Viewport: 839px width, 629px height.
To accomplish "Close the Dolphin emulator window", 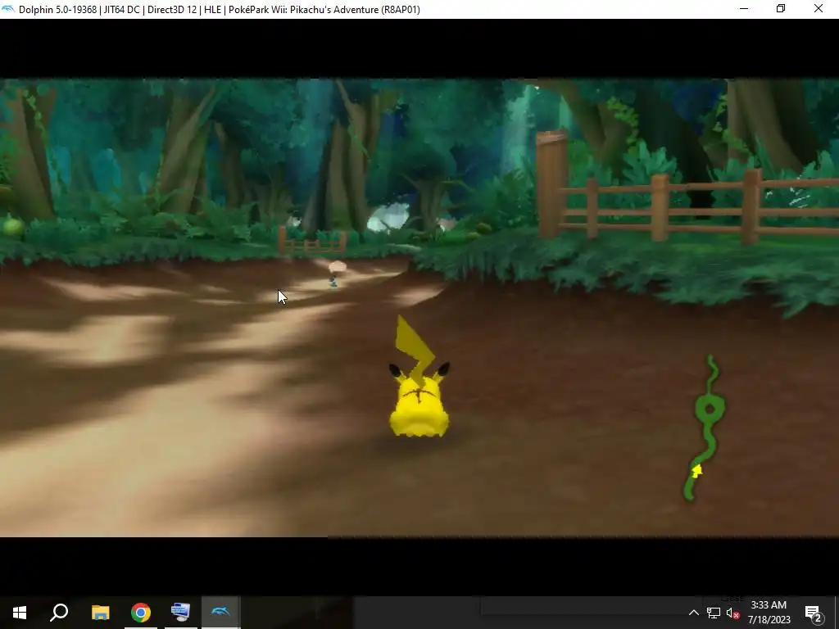I will tap(819, 9).
